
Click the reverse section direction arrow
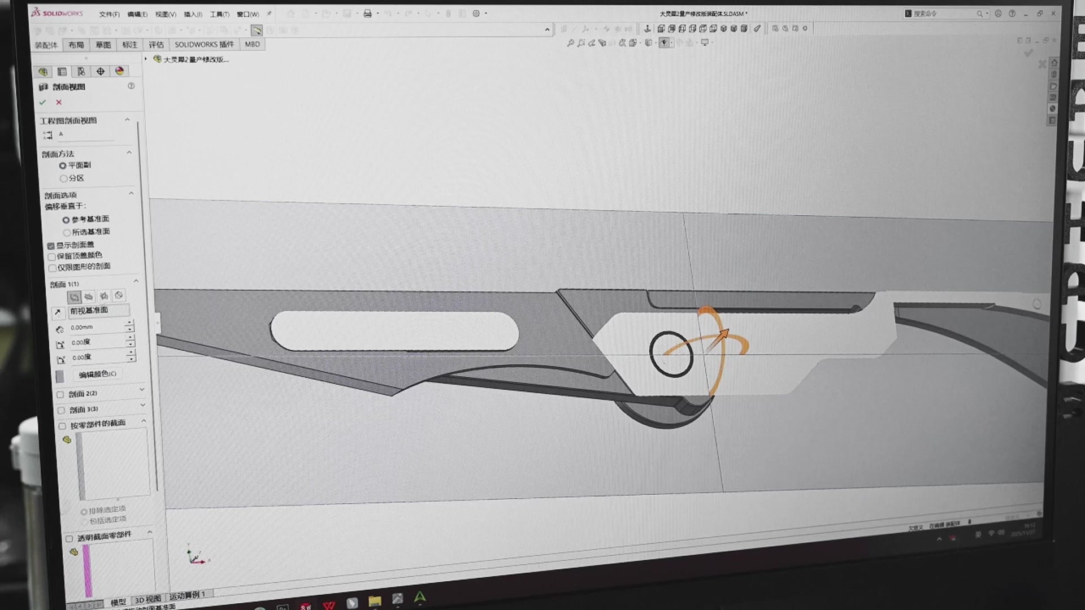click(x=57, y=312)
